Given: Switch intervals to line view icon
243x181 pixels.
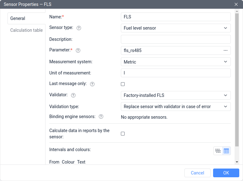Looking at the screenshot, I should click(218, 151).
